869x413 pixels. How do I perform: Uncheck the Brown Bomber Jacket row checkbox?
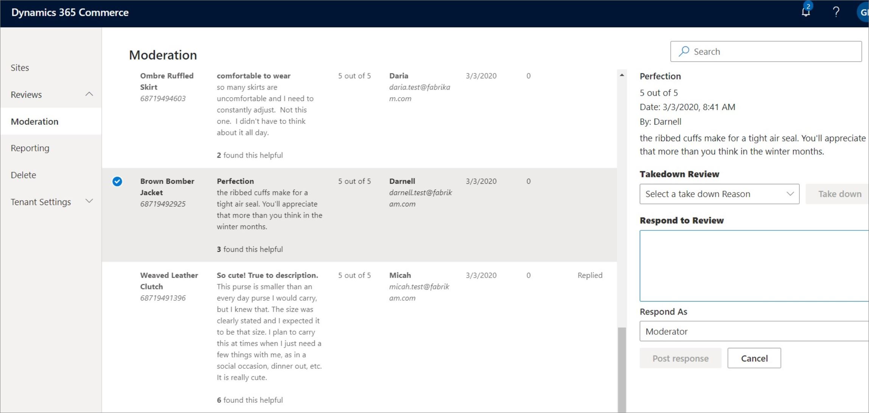(117, 182)
